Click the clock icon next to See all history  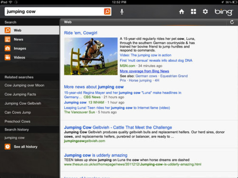[x=8, y=147]
